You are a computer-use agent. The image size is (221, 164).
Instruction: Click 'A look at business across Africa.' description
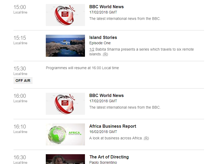[116, 138]
